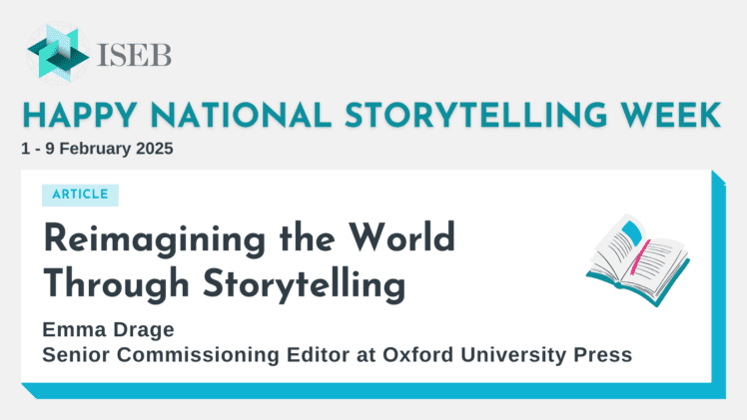Click the ISEB geometric logo icon
The width and height of the screenshot is (747, 420).
pyautogui.click(x=58, y=53)
